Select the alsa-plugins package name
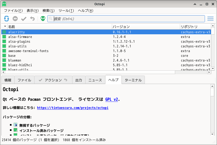 pos(19,42)
